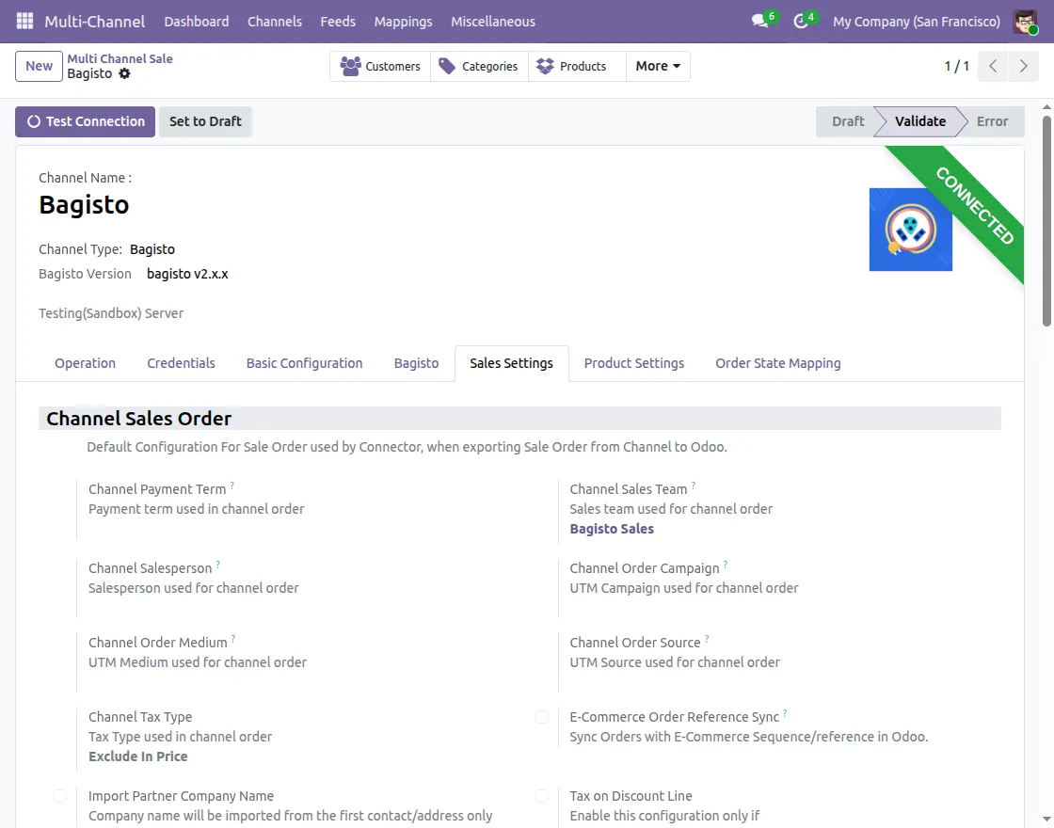The image size is (1054, 828).
Task: Open the Channel Order Medium field
Action: (197, 681)
